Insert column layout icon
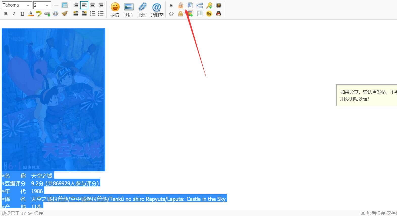Image resolution: width=397 pixels, height=216 pixels. [200, 14]
